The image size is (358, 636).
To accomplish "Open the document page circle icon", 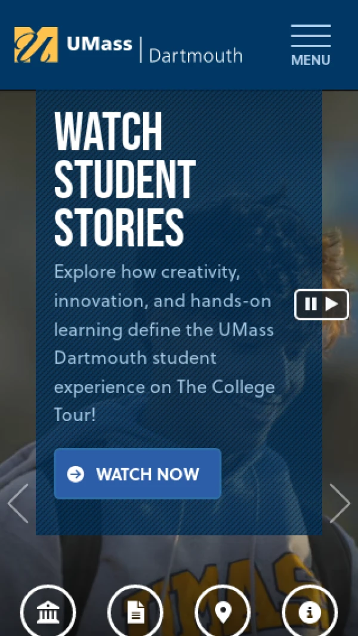I will (135, 612).
